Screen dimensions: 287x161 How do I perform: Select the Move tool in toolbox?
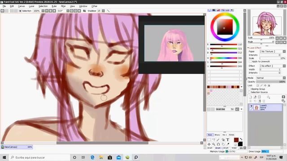[x=209, y=144]
